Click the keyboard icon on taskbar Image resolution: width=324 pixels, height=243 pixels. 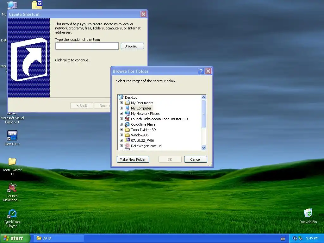[x=283, y=239]
